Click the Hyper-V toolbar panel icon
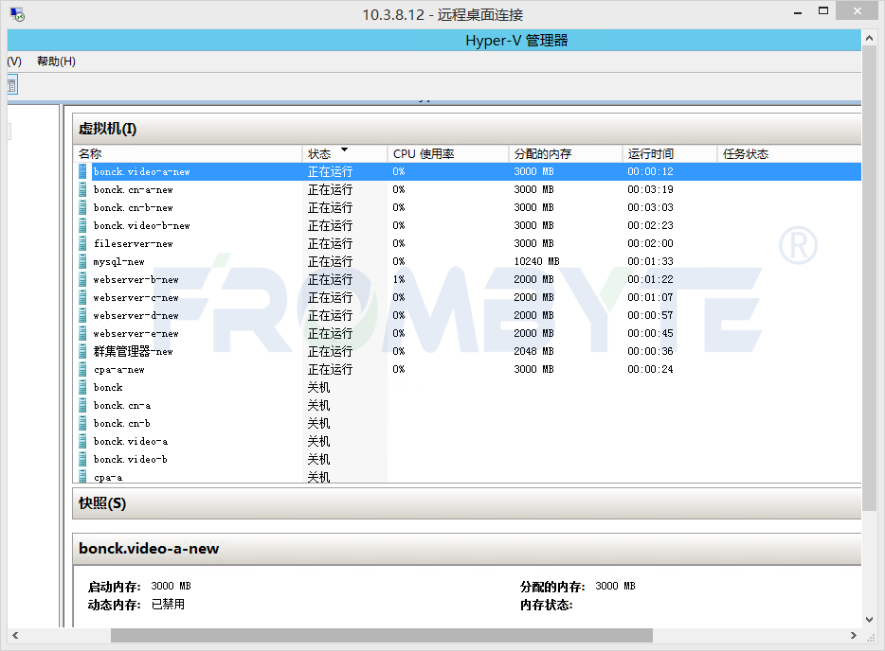Image resolution: width=885 pixels, height=651 pixels. 12,86
